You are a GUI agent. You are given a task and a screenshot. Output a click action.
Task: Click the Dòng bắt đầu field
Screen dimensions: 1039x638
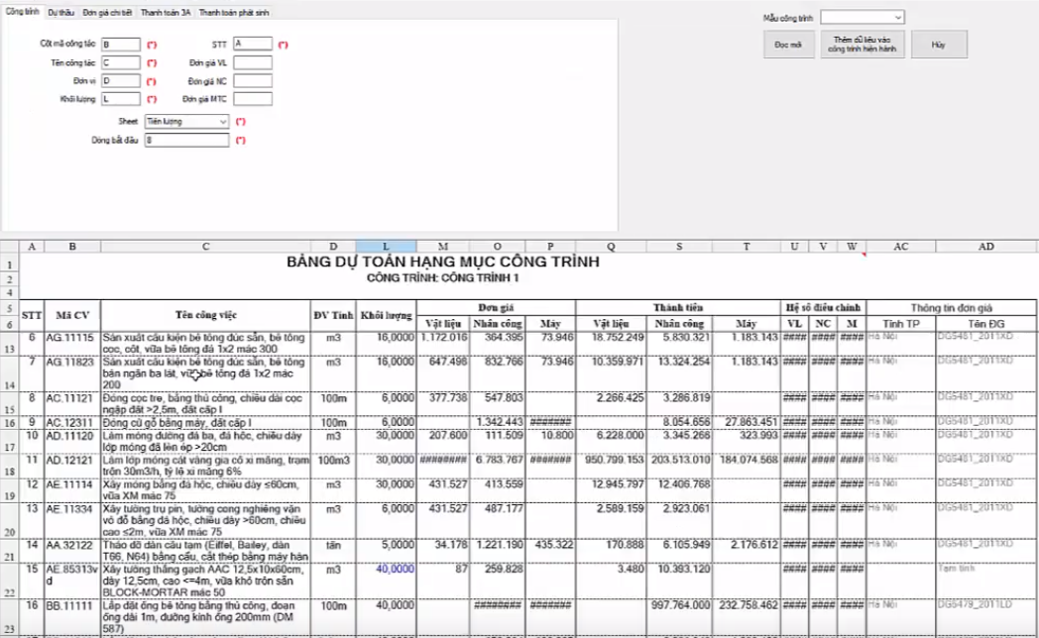point(186,141)
